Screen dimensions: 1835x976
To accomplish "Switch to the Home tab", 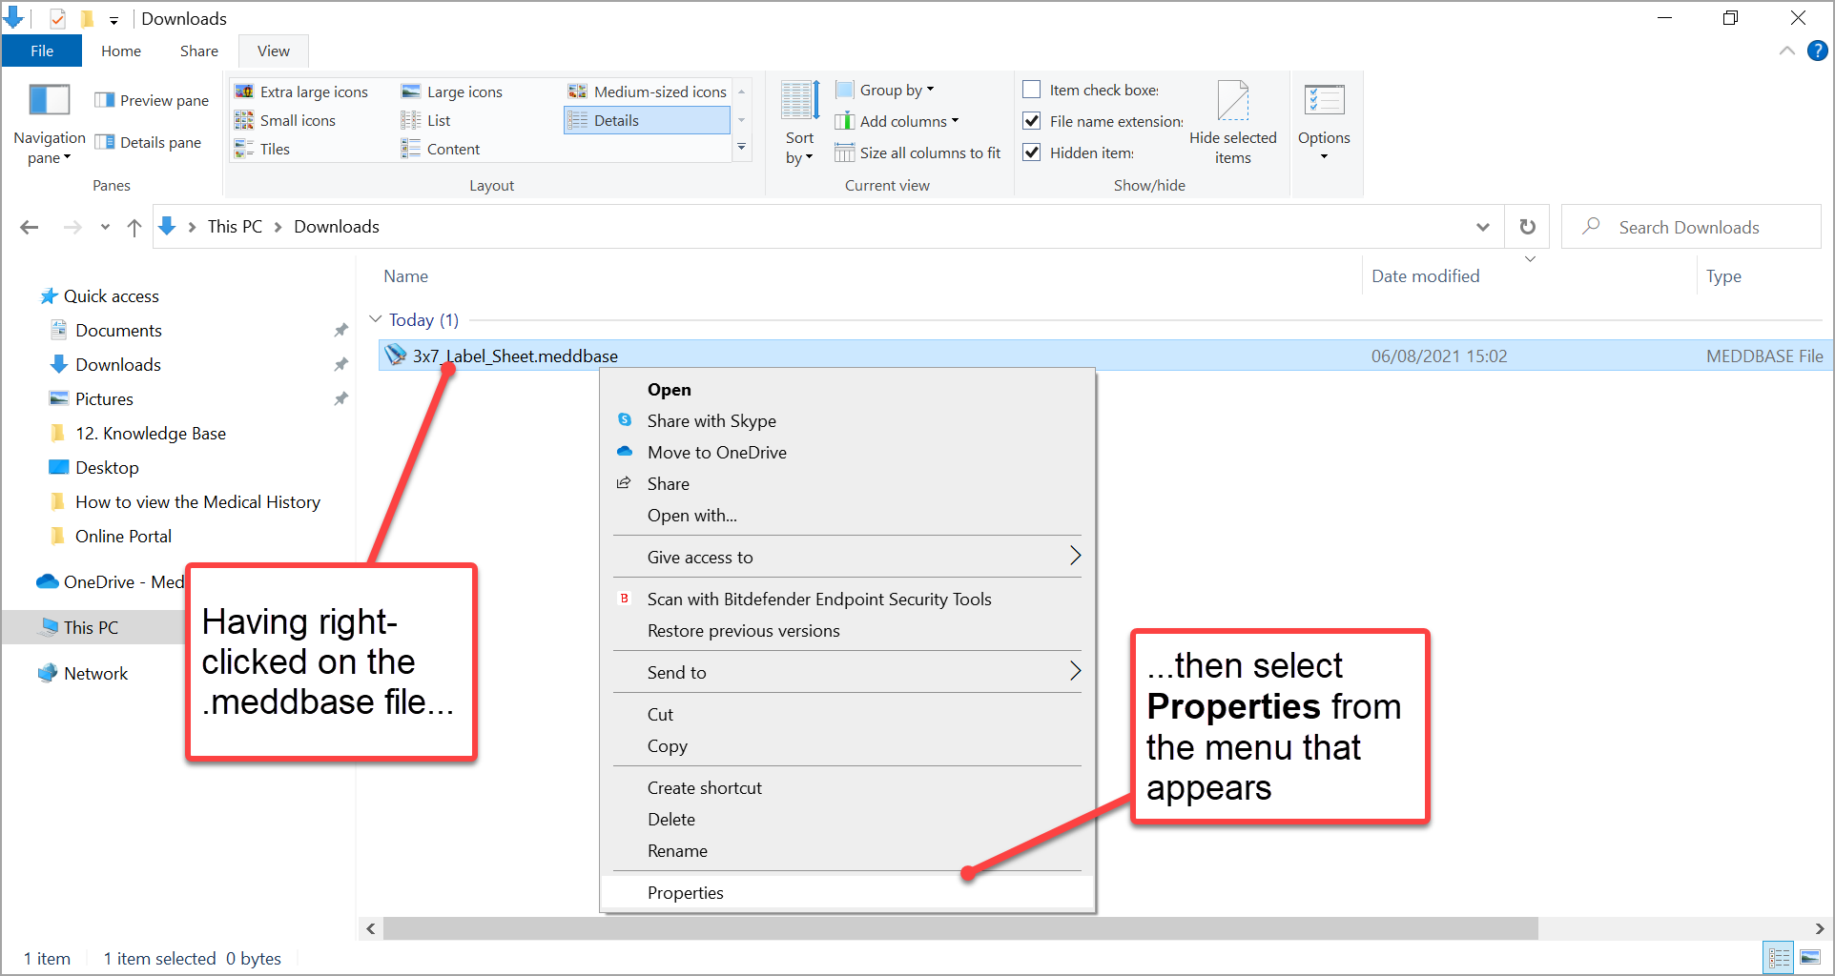I will 121,51.
